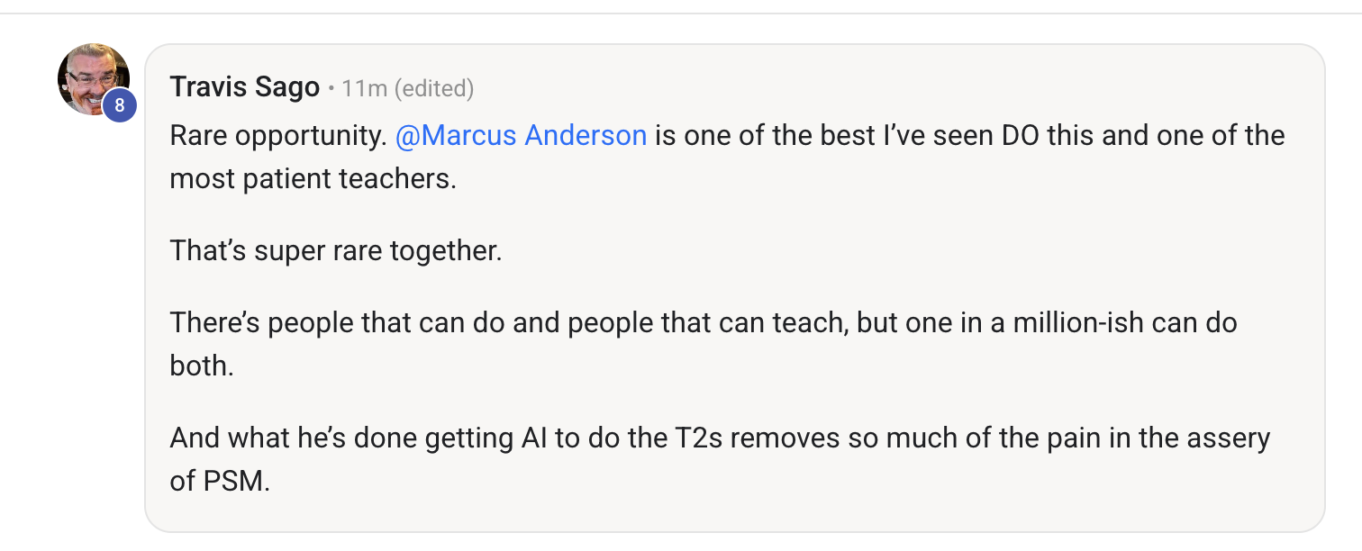Click the word "both." in the comment

point(201,365)
